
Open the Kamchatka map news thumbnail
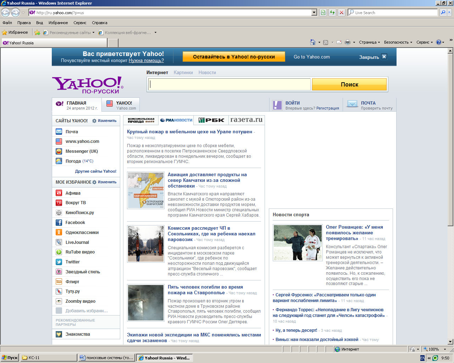[x=146, y=190]
